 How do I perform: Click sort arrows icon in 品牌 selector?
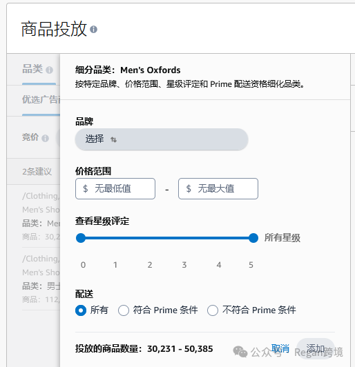[x=114, y=140]
